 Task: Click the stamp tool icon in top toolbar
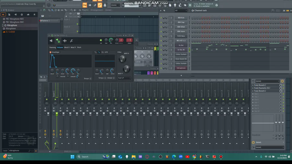105,5
